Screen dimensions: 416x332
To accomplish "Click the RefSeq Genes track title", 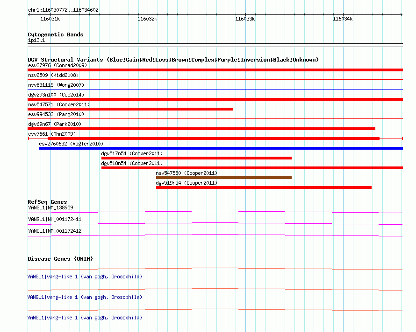I will 47,202.
